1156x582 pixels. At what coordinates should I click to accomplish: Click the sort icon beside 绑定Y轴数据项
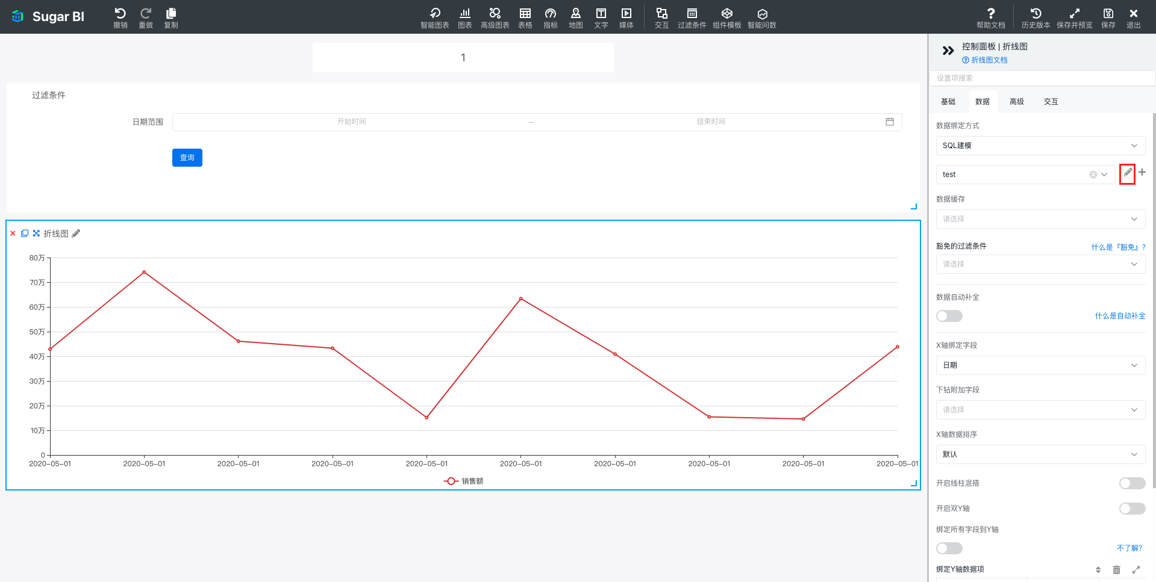pos(1098,569)
